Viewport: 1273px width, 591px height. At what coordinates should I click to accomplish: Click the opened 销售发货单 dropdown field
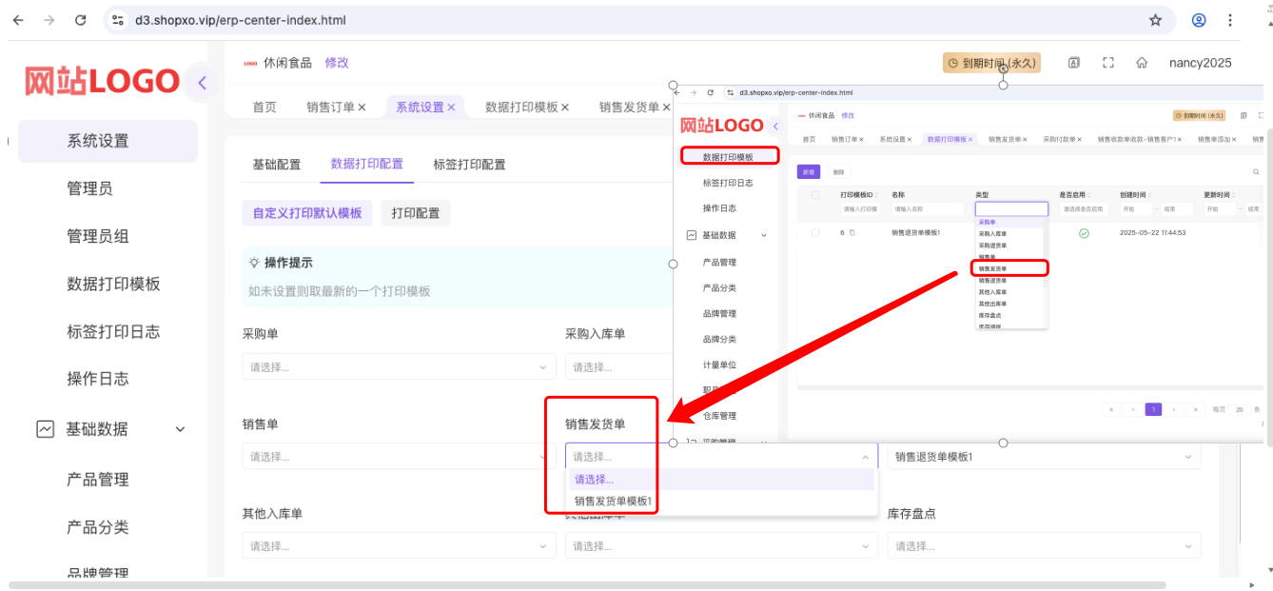[721, 457]
